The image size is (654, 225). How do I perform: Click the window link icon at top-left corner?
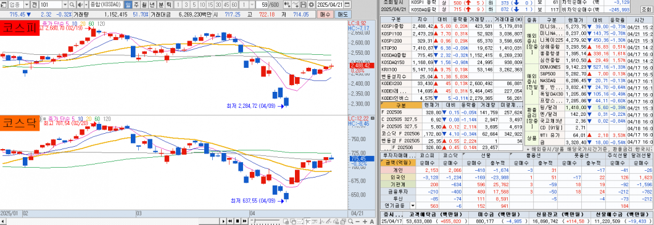pyautogui.click(x=4, y=4)
